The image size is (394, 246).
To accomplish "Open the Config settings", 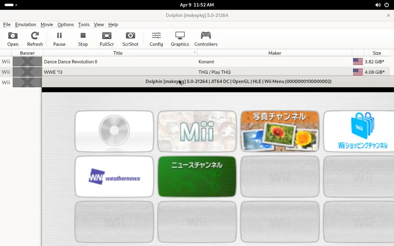I will (156, 39).
